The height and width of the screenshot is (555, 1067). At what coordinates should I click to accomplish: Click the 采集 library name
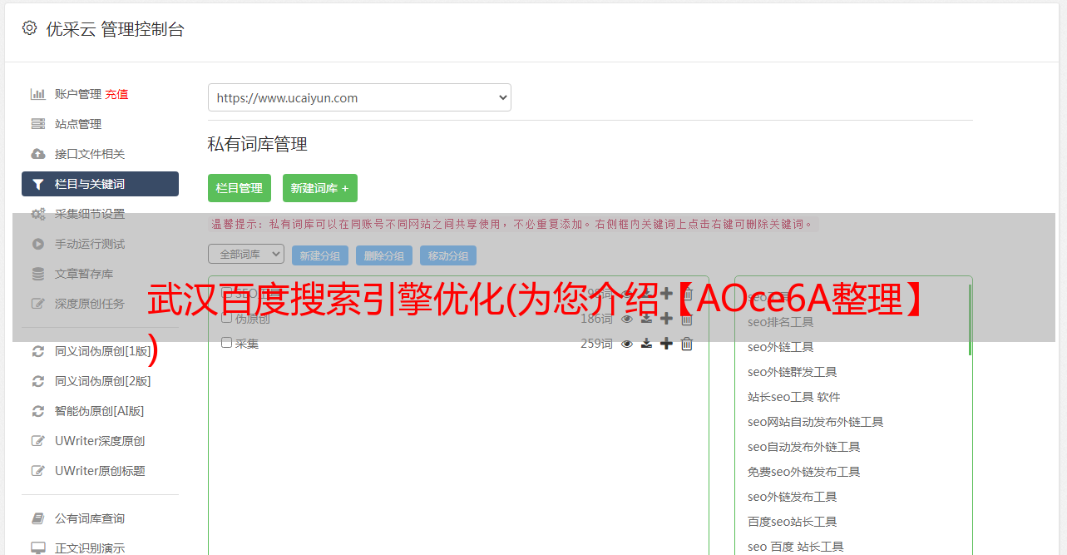tap(247, 344)
